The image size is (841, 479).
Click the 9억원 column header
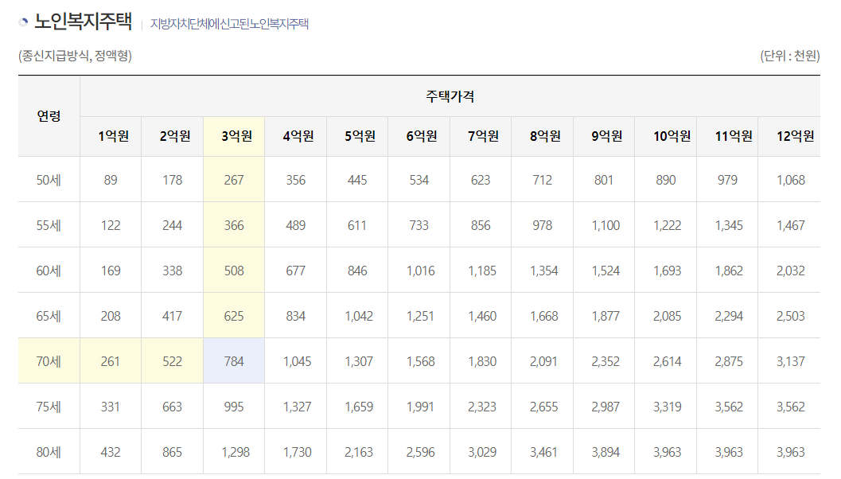pos(604,136)
